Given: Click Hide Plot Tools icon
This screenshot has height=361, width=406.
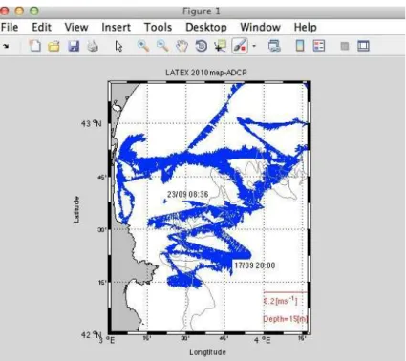Looking at the screenshot, I should [x=345, y=47].
